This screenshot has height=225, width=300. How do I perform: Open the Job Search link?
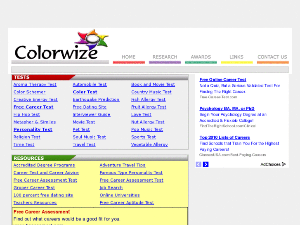(111, 188)
